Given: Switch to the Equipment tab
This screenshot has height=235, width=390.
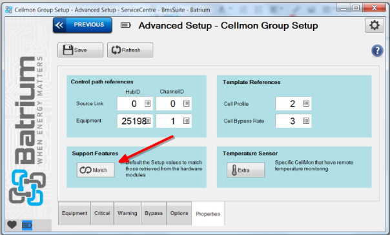Looking at the screenshot, I should click(75, 213).
